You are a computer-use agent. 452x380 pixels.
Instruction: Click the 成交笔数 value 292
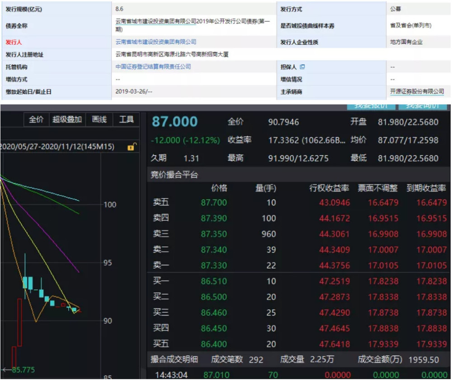[x=256, y=360]
